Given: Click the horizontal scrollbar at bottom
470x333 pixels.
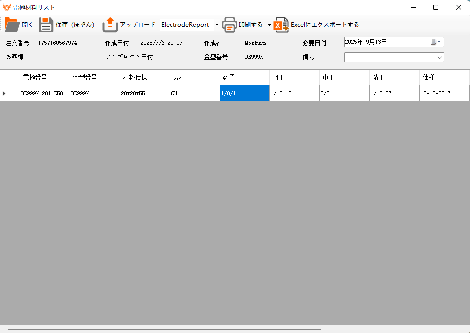Looking at the screenshot, I should tap(165, 329).
